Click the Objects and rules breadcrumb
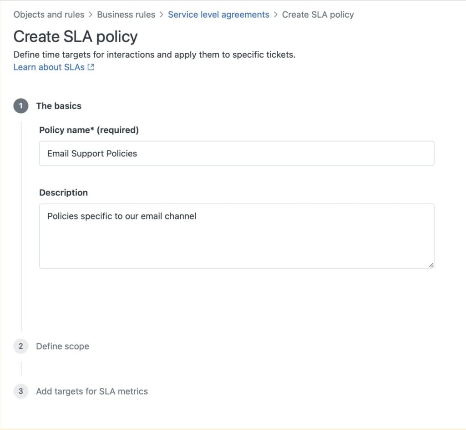The image size is (466, 430). [x=49, y=15]
